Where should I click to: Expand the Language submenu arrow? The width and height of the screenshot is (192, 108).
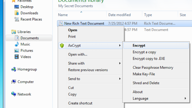tap(185, 98)
